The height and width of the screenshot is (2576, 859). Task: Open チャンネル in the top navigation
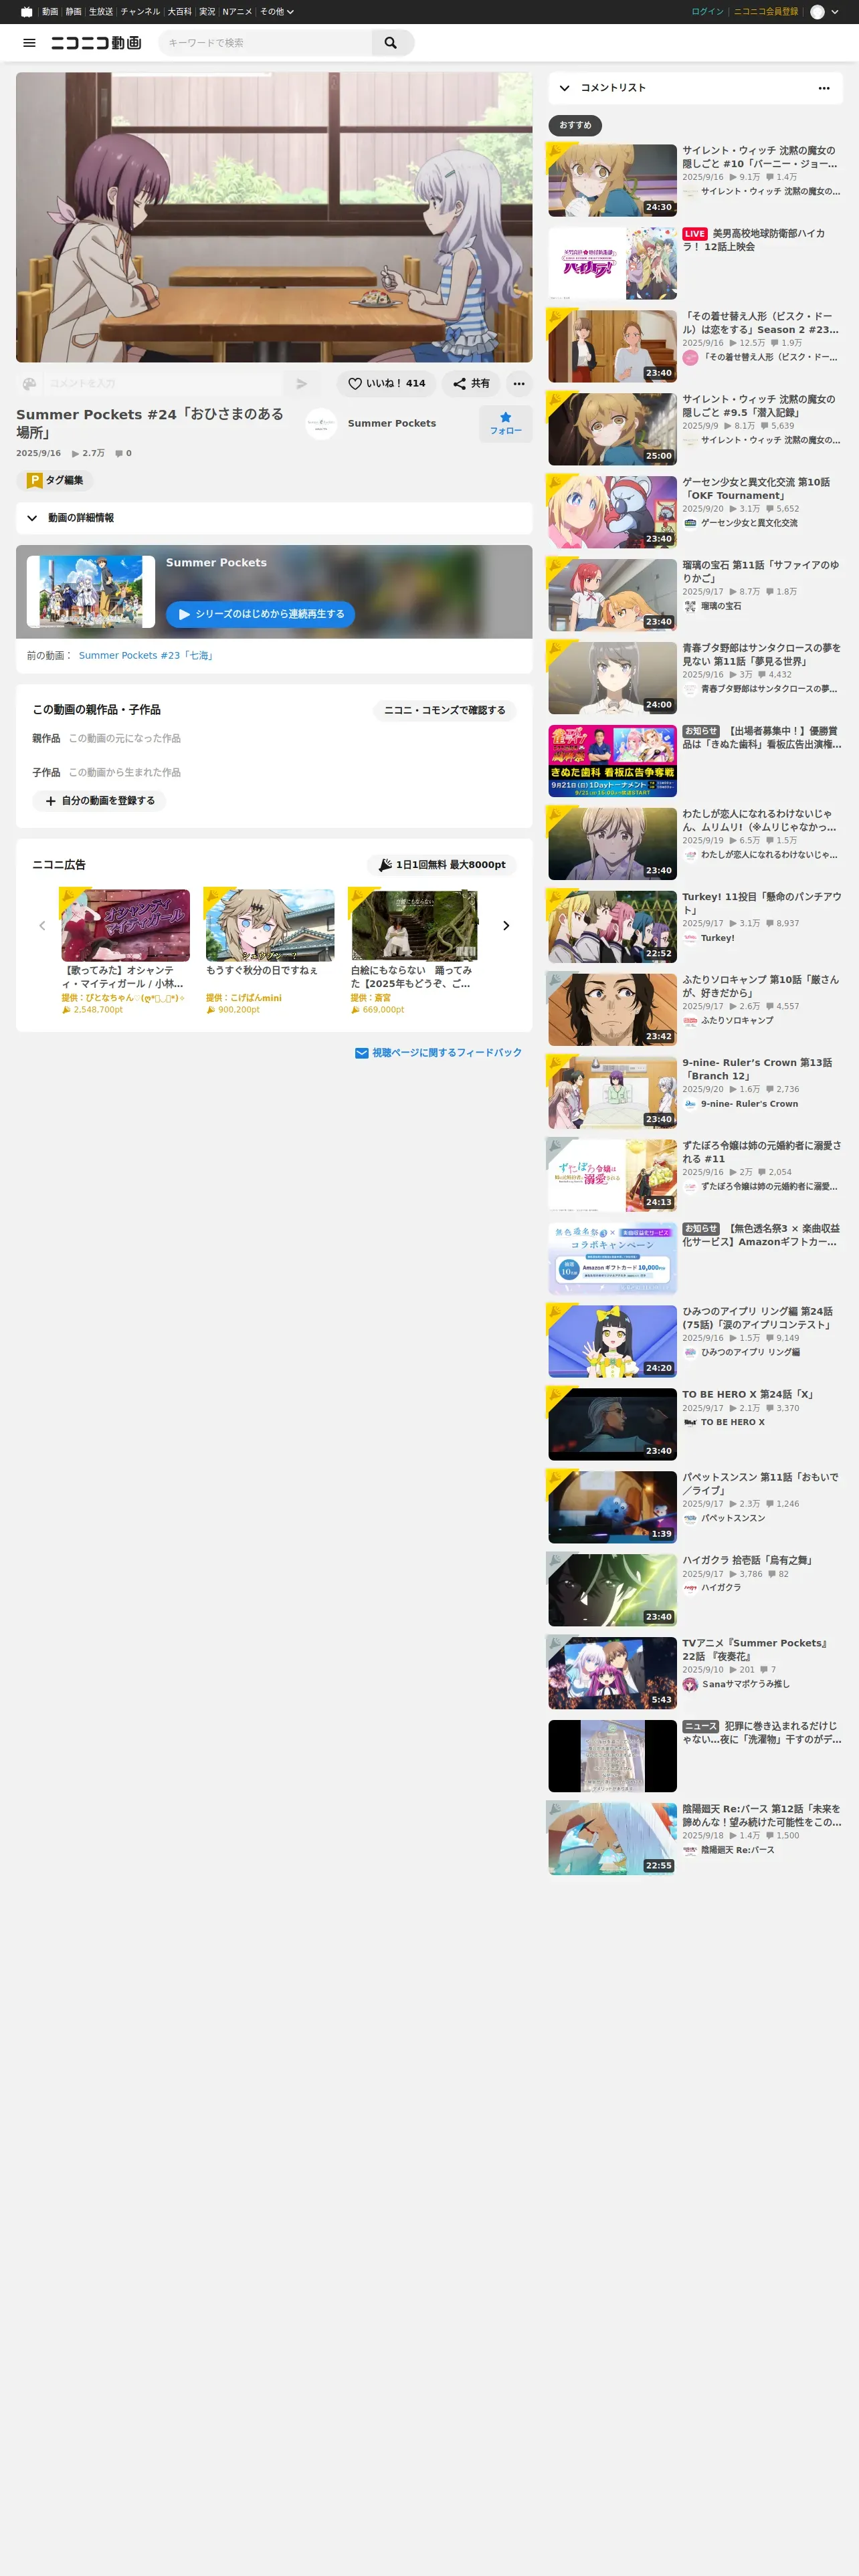[x=140, y=12]
